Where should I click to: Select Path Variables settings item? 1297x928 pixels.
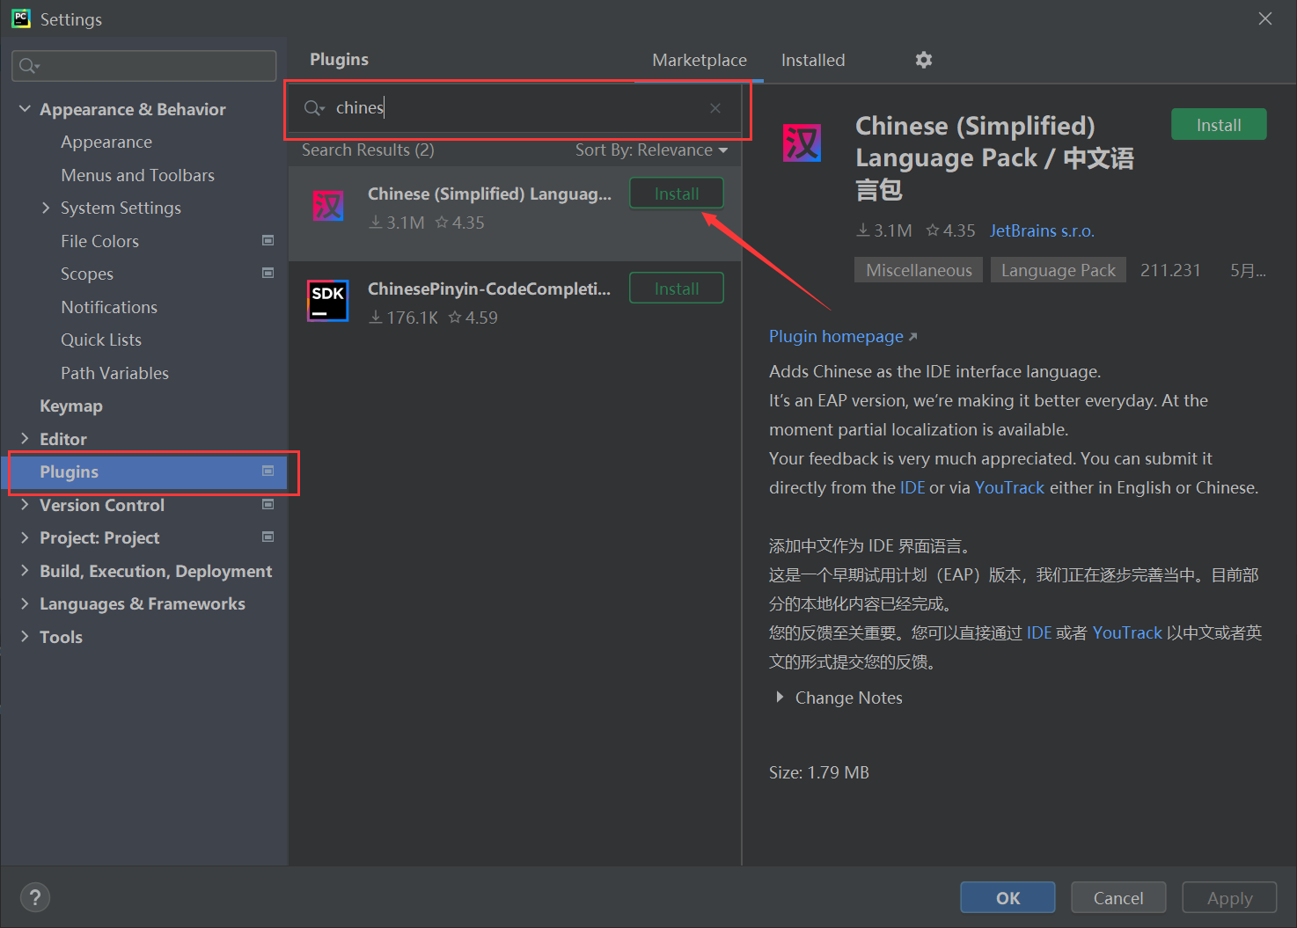[x=114, y=373]
